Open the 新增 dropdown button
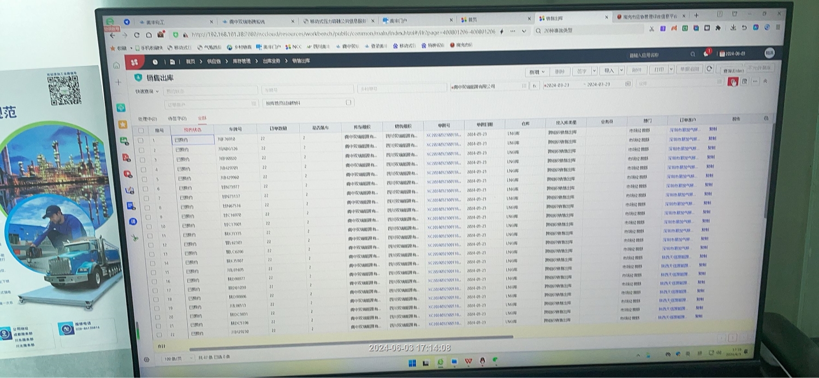The height and width of the screenshot is (378, 819). [536, 72]
